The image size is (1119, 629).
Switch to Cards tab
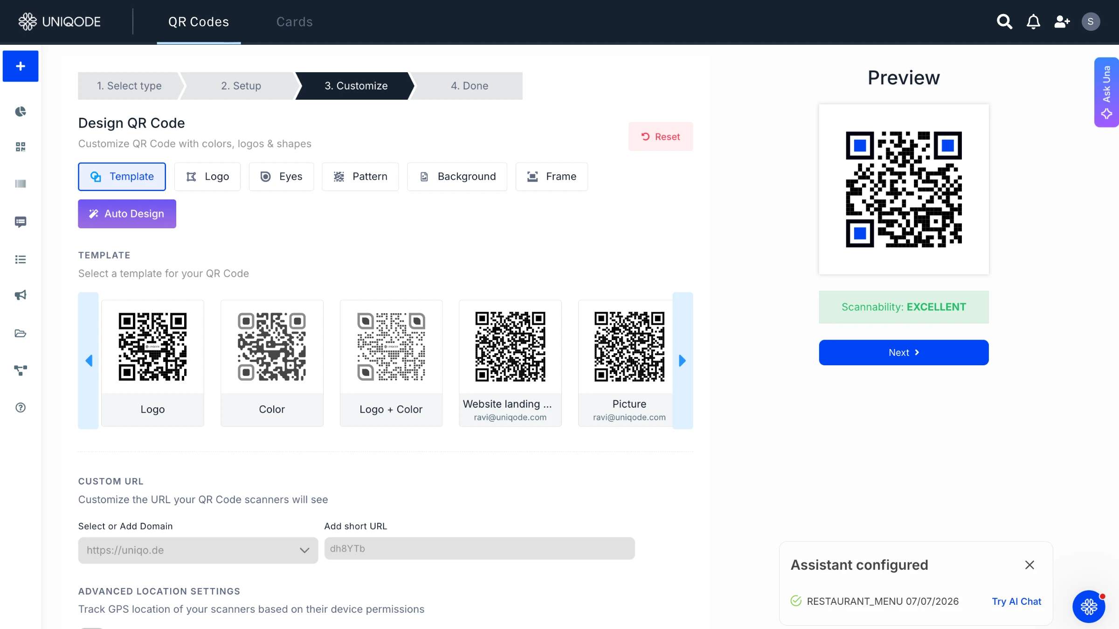(294, 22)
